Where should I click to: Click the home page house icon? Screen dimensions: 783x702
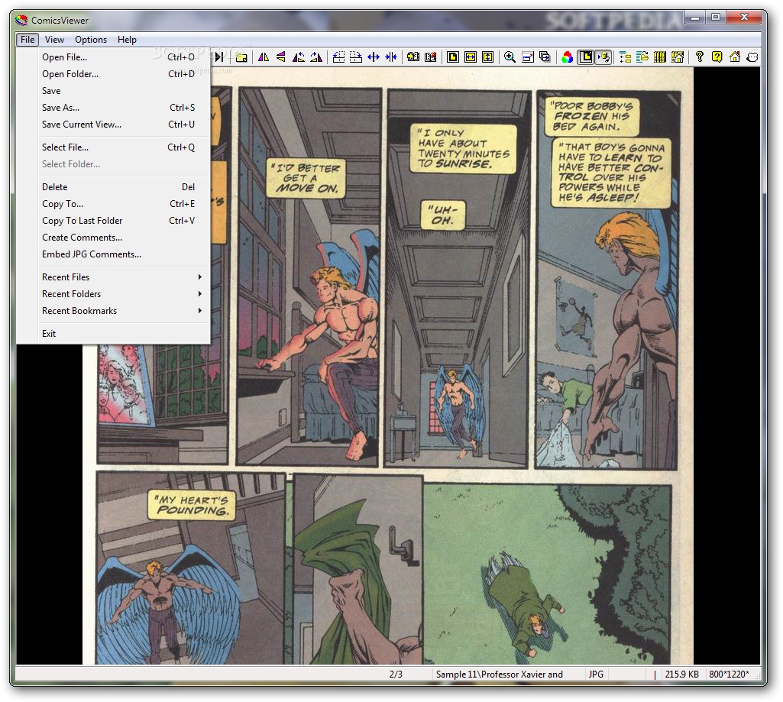click(735, 57)
